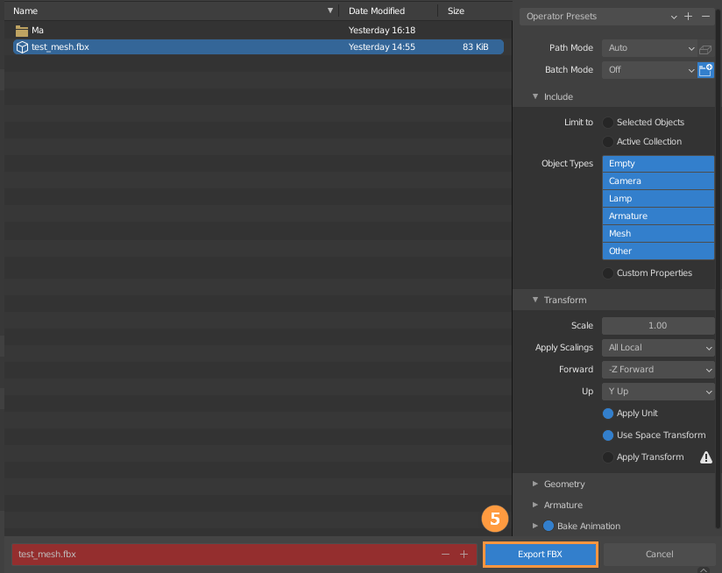This screenshot has height=573, width=722.
Task: Open the Forward axis dropdown
Action: (x=658, y=370)
